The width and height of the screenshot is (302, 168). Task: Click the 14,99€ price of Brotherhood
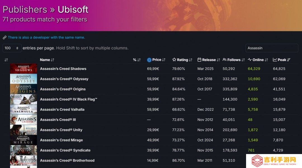coord(153,160)
